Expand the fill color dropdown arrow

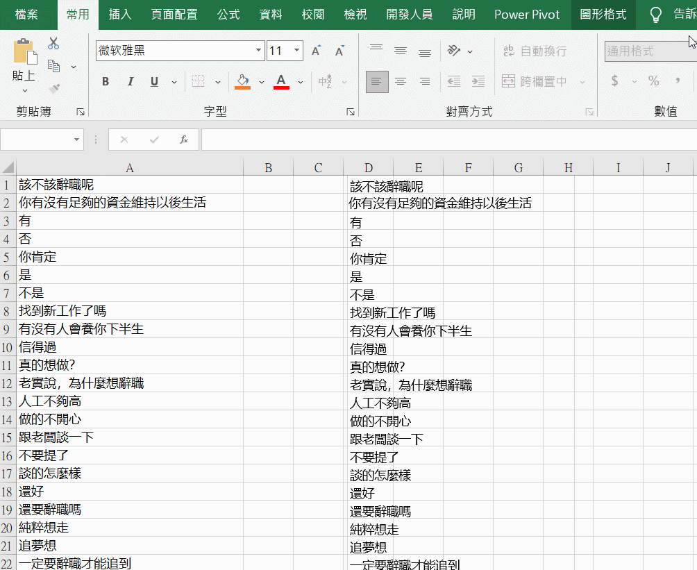point(261,82)
